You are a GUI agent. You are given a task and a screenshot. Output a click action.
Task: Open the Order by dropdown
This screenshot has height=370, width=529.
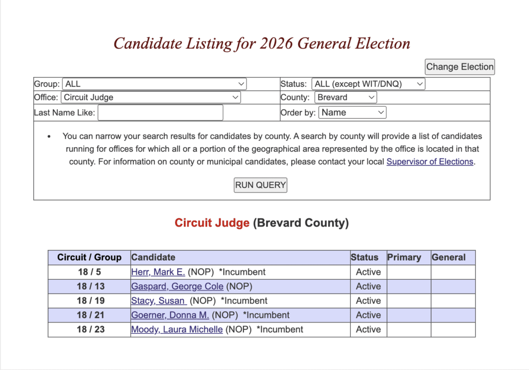(352, 112)
